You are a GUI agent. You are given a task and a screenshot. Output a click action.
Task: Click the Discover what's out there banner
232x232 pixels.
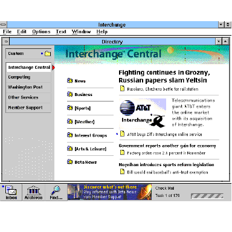click(x=109, y=192)
